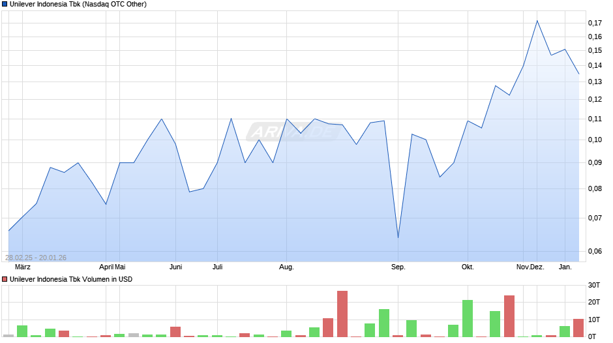
Task: Click the 10T volume axis value
Action: pyautogui.click(x=594, y=320)
